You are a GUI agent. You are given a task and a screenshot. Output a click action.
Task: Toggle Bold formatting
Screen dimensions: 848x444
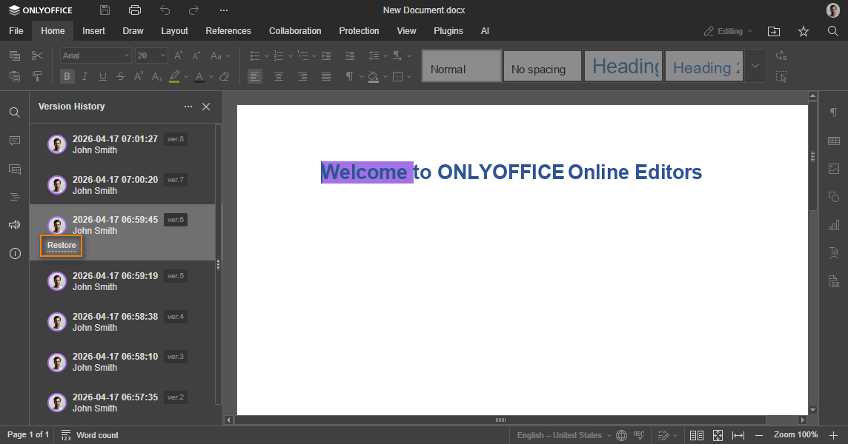pyautogui.click(x=67, y=76)
